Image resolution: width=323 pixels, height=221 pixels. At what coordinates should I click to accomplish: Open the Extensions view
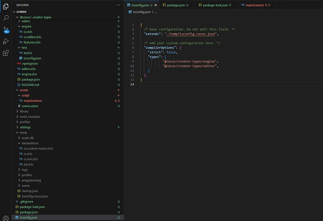6,53
